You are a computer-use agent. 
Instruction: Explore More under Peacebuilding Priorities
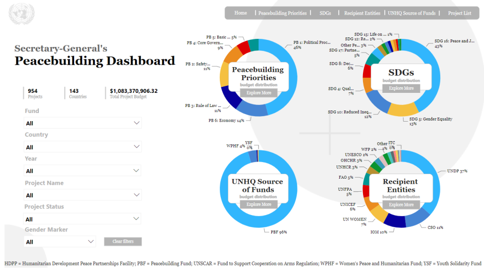[259, 93]
